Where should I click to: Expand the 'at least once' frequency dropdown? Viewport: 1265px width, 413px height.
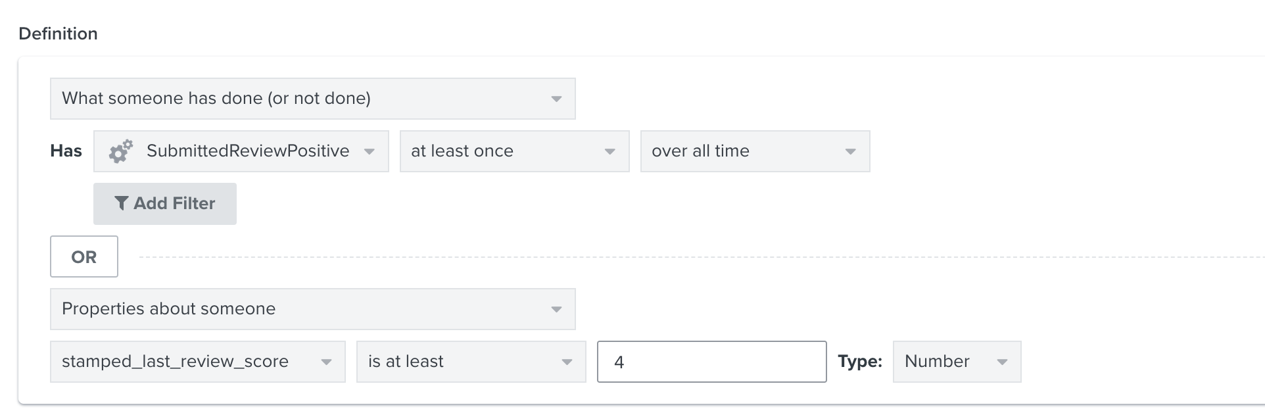point(514,151)
